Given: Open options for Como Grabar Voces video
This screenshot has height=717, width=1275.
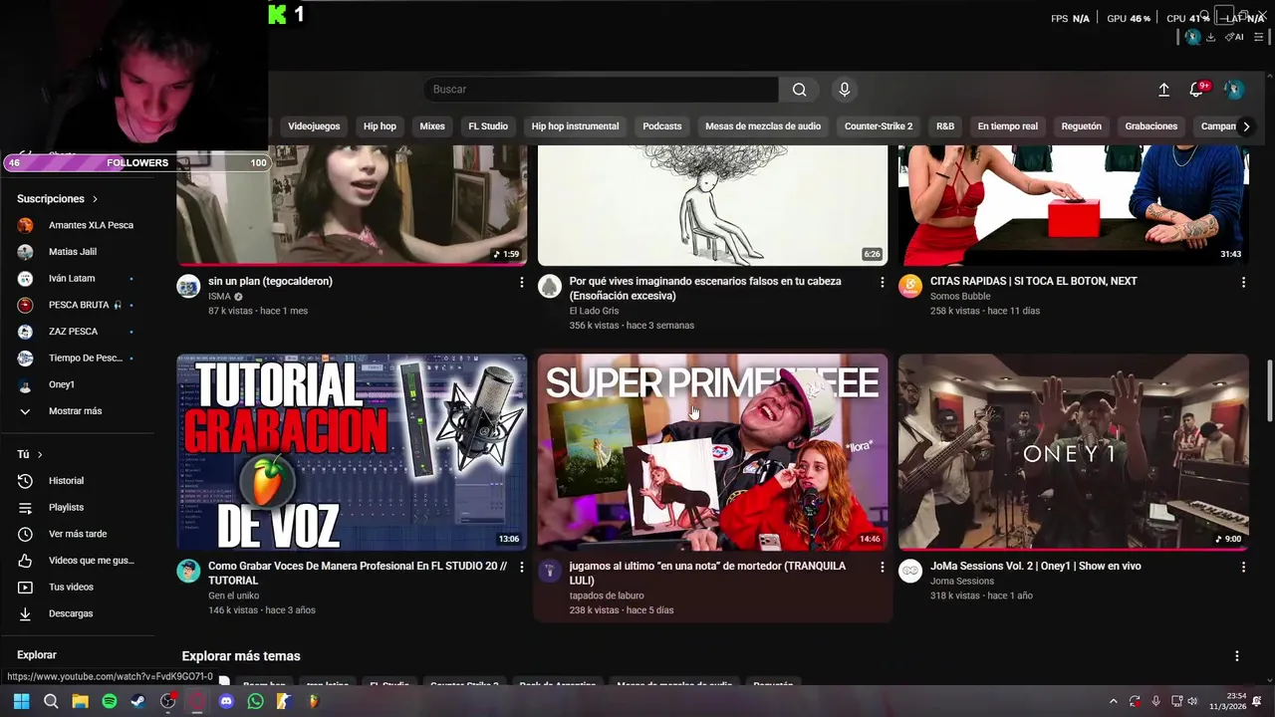Looking at the screenshot, I should tap(521, 567).
